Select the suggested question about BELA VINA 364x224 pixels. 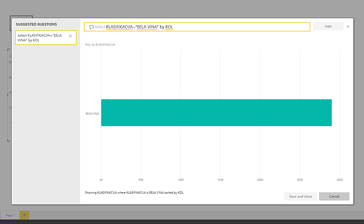(x=40, y=38)
